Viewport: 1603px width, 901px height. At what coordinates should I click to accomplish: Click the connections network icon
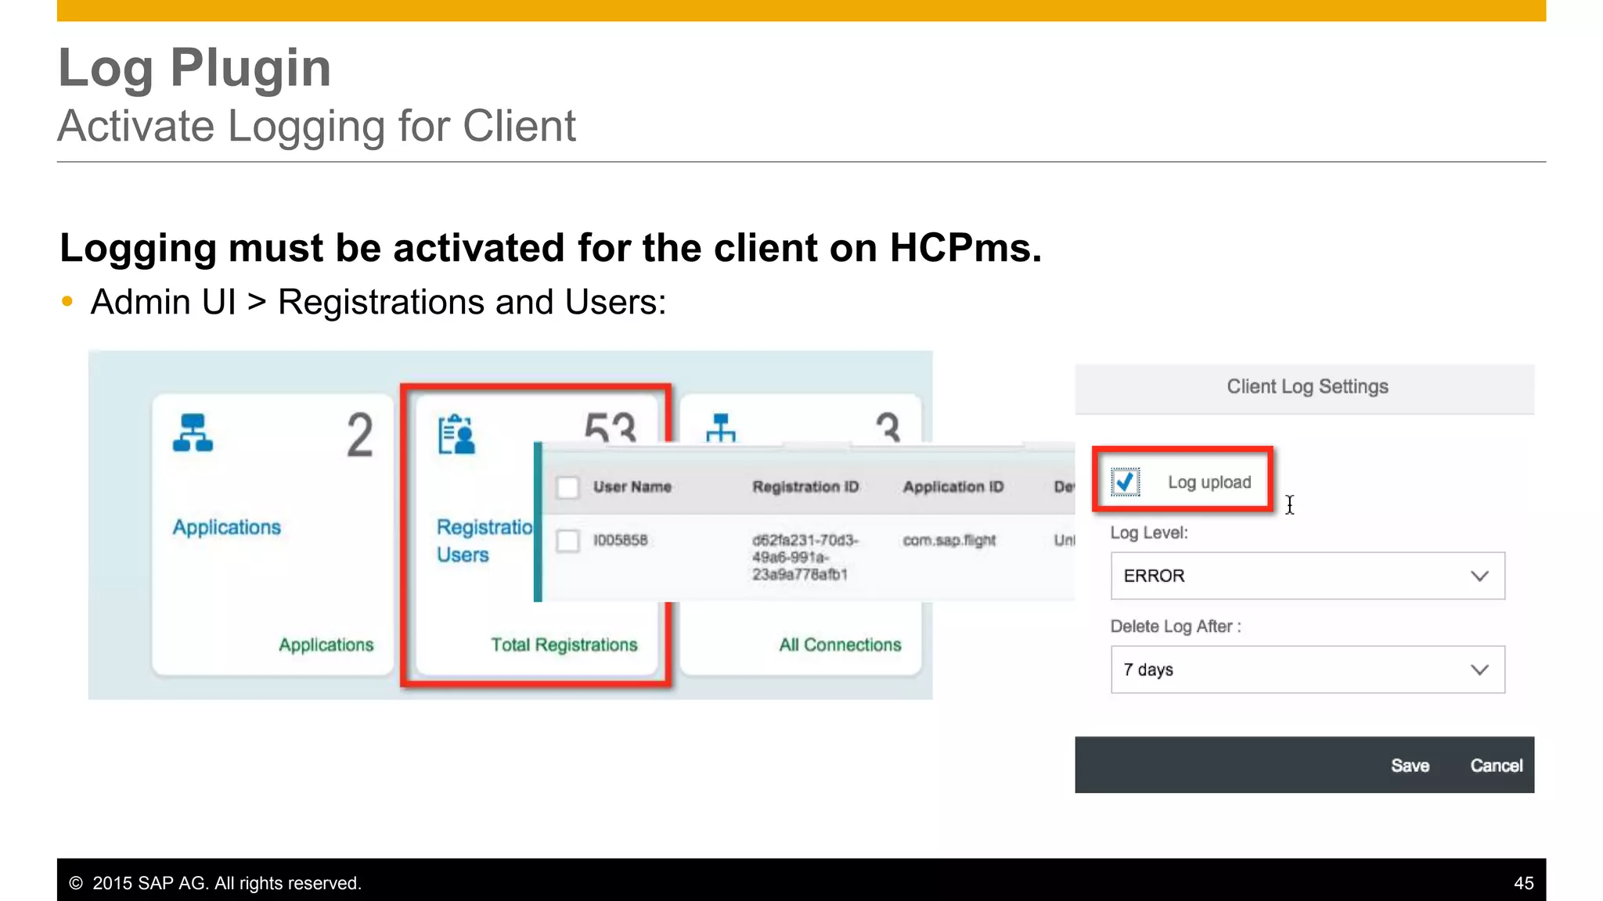tap(721, 428)
